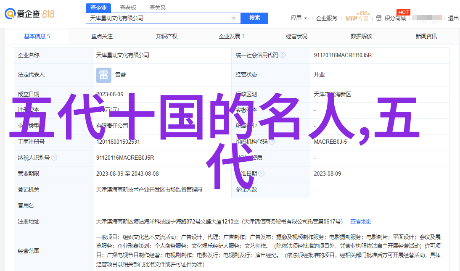Click help icon next to 组织机构代码

(272, 142)
